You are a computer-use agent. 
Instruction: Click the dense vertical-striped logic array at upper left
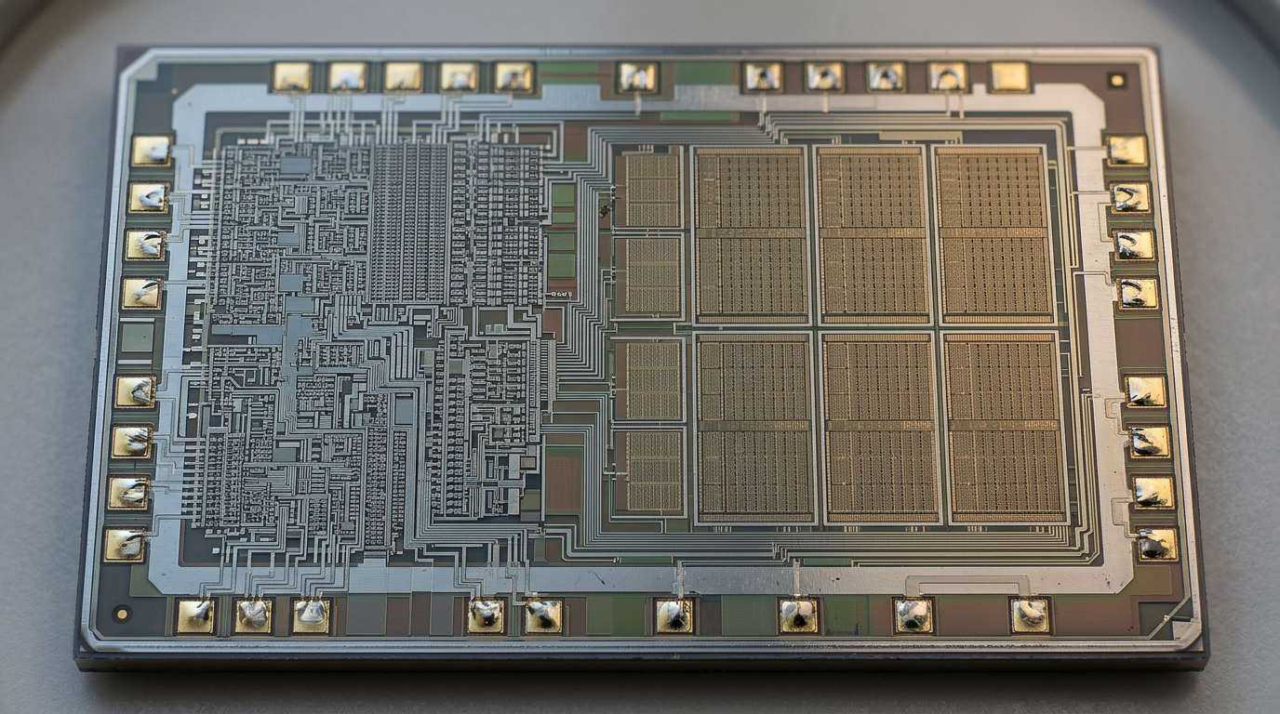409,223
